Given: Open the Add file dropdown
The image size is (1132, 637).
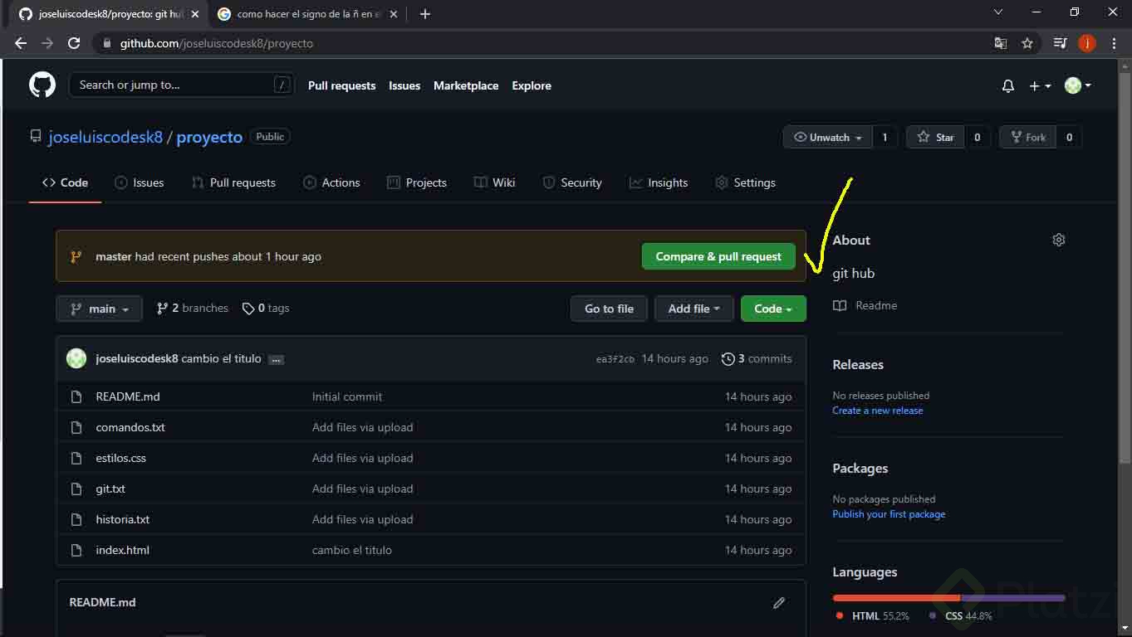Looking at the screenshot, I should coord(693,309).
